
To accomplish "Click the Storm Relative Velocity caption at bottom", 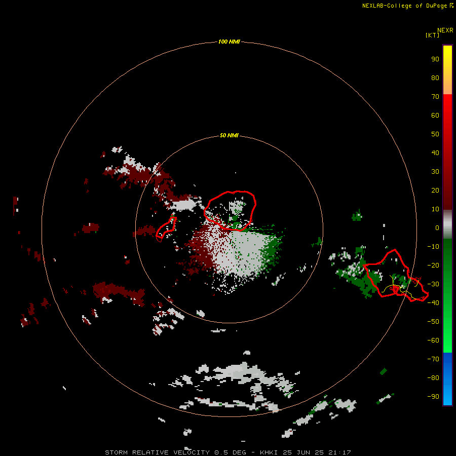I will 227,452.
